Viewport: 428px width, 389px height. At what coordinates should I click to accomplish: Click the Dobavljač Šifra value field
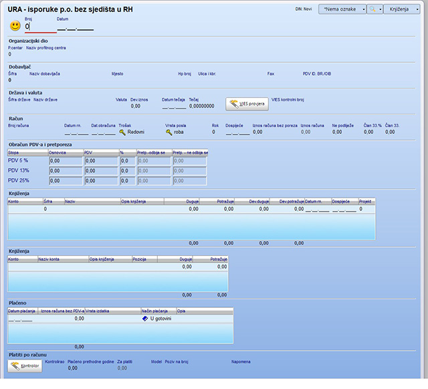tap(10, 80)
